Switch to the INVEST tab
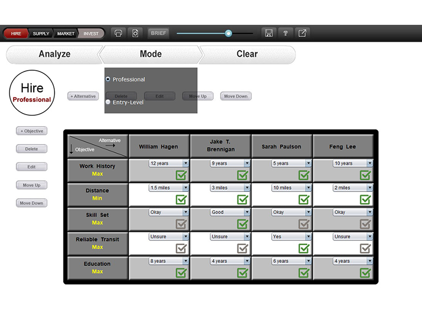 [91, 33]
